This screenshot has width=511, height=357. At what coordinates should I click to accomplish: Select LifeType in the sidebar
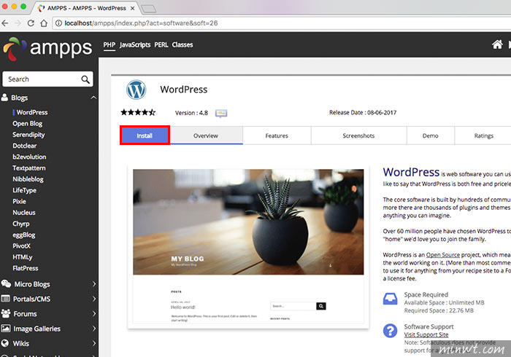(24, 190)
